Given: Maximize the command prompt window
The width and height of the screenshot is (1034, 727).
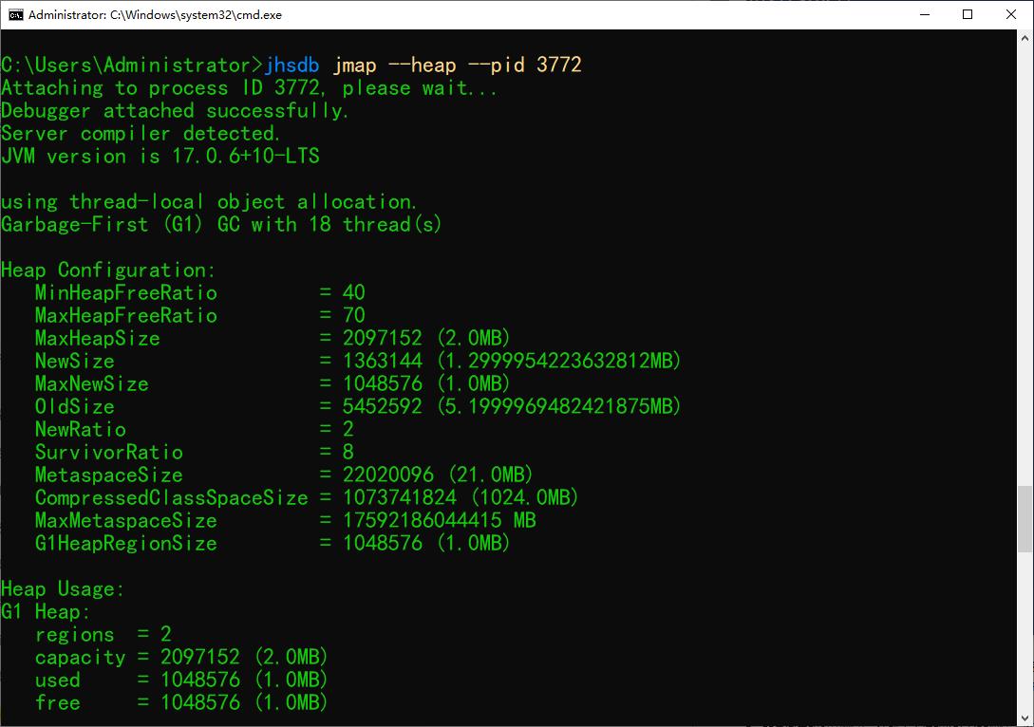Looking at the screenshot, I should (x=968, y=14).
